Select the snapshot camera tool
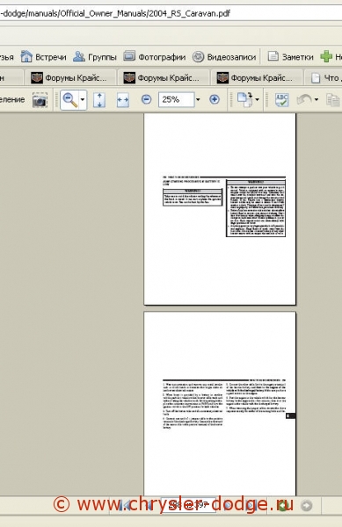This screenshot has height=527, width=342. coord(40,100)
